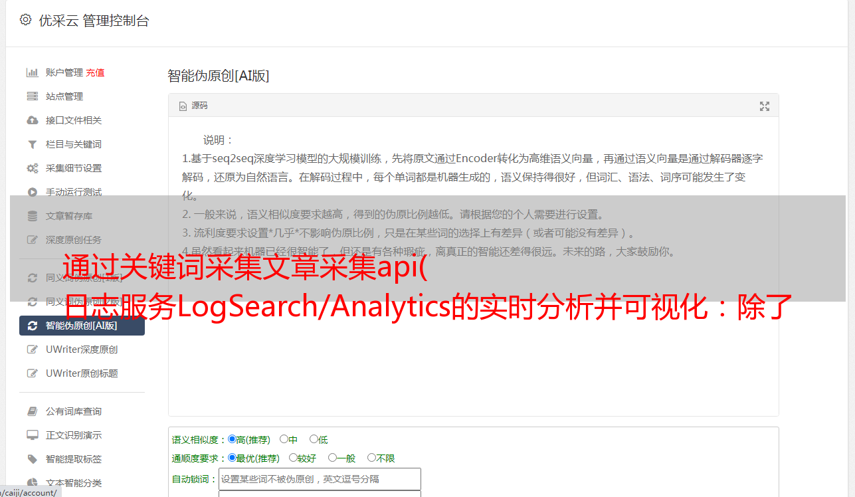Click the gears icon for 采集细节设置
Viewport: 855px width, 497px height.
coord(32,168)
